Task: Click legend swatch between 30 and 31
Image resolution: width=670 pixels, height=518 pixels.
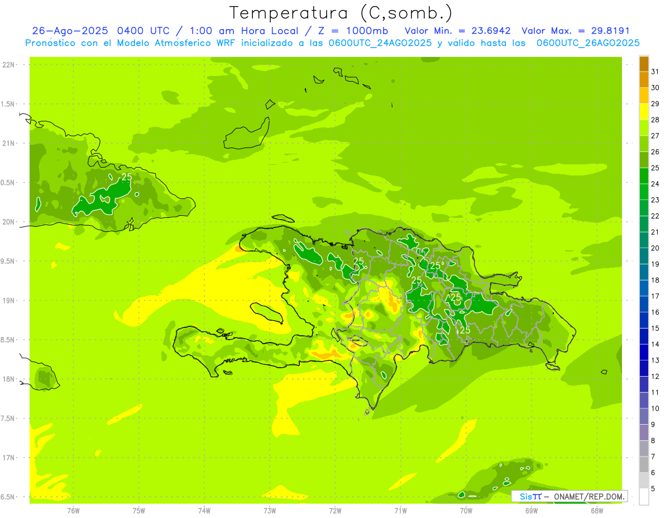Action: (644, 79)
